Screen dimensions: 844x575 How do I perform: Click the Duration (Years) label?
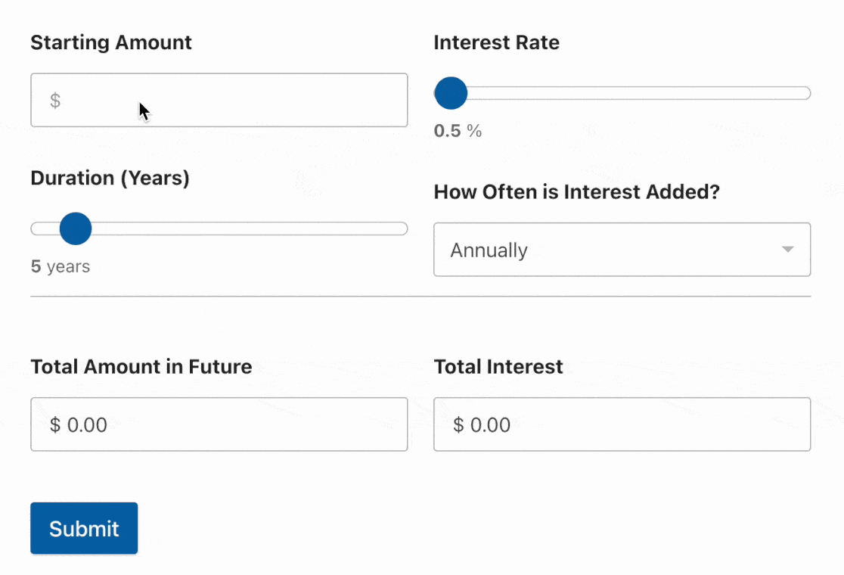110,178
